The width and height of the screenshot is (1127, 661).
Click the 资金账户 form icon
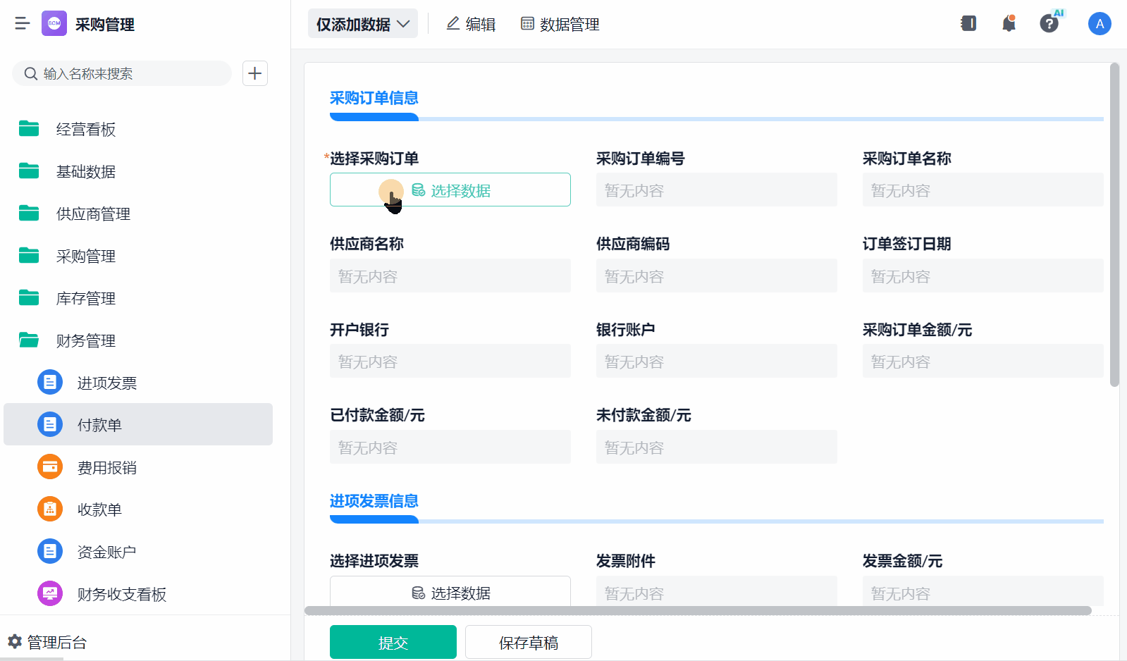tap(50, 552)
